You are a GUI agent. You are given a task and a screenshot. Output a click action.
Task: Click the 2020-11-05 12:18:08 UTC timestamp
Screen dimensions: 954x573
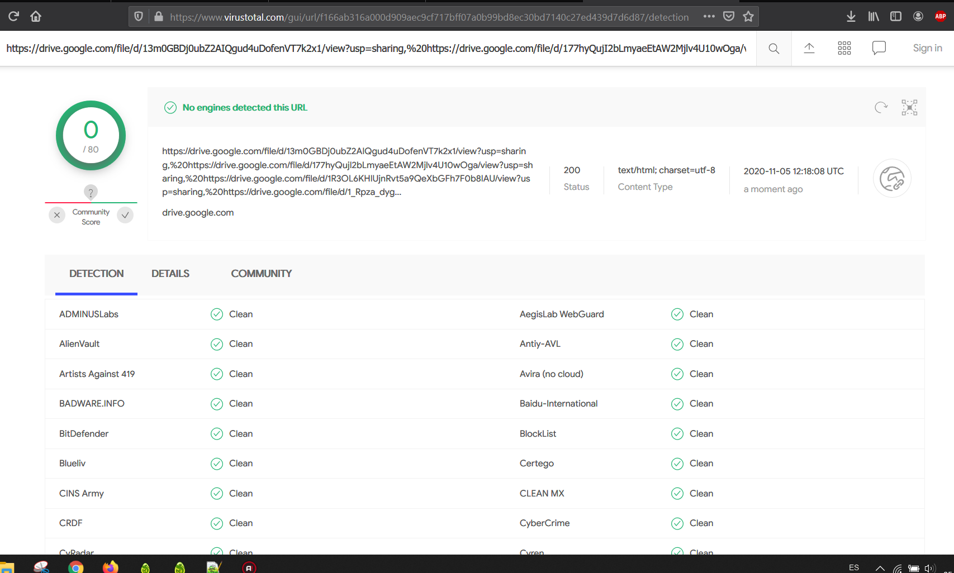[794, 171]
